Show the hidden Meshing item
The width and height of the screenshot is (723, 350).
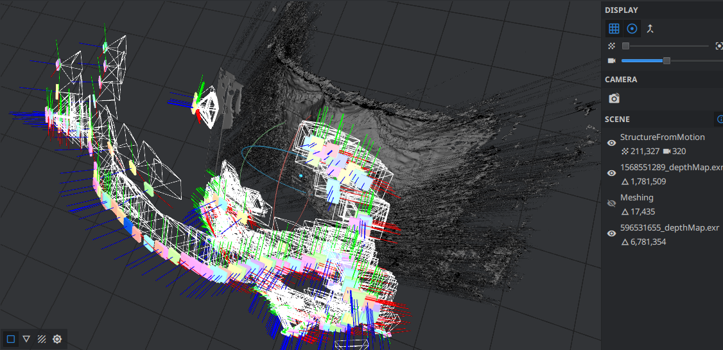pyautogui.click(x=611, y=204)
